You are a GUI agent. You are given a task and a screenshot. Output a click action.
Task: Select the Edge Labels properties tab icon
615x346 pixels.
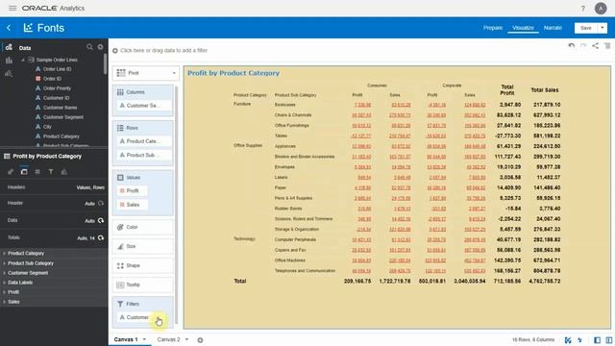click(24, 172)
